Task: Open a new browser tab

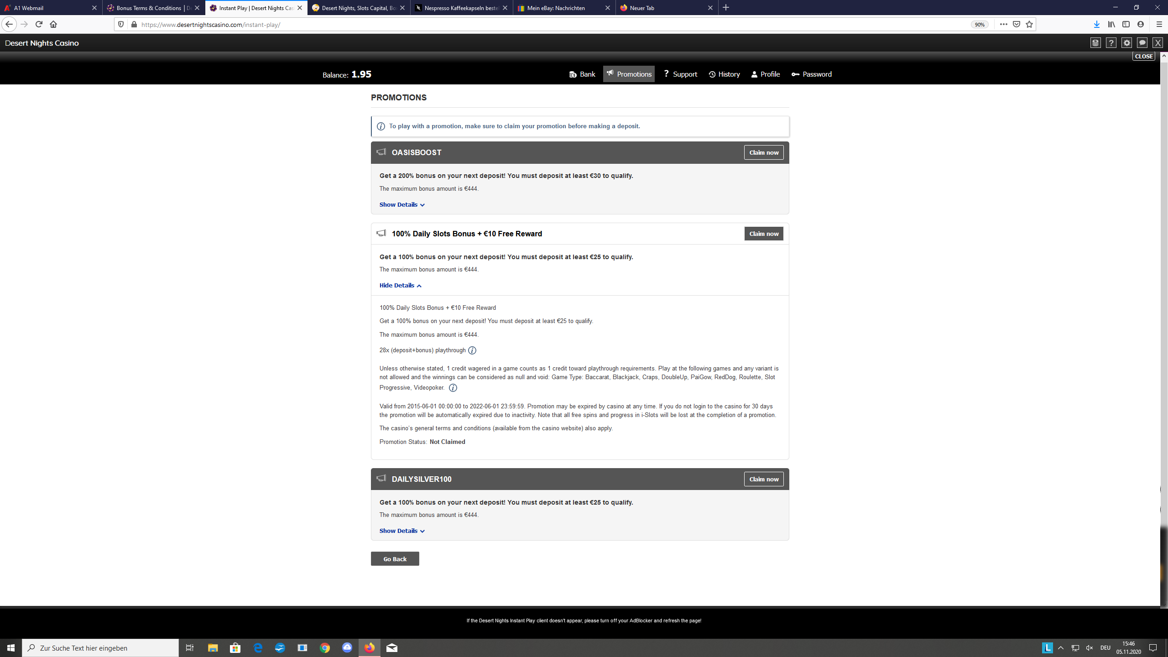Action: (x=726, y=8)
